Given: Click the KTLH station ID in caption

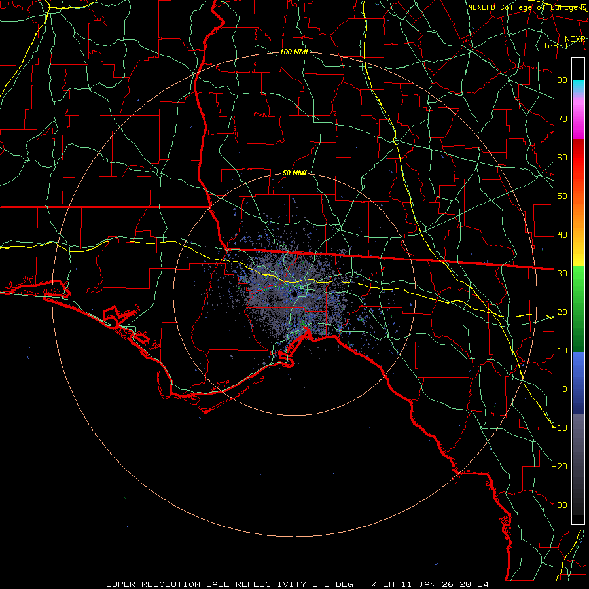Looking at the screenshot, I should pos(384,584).
